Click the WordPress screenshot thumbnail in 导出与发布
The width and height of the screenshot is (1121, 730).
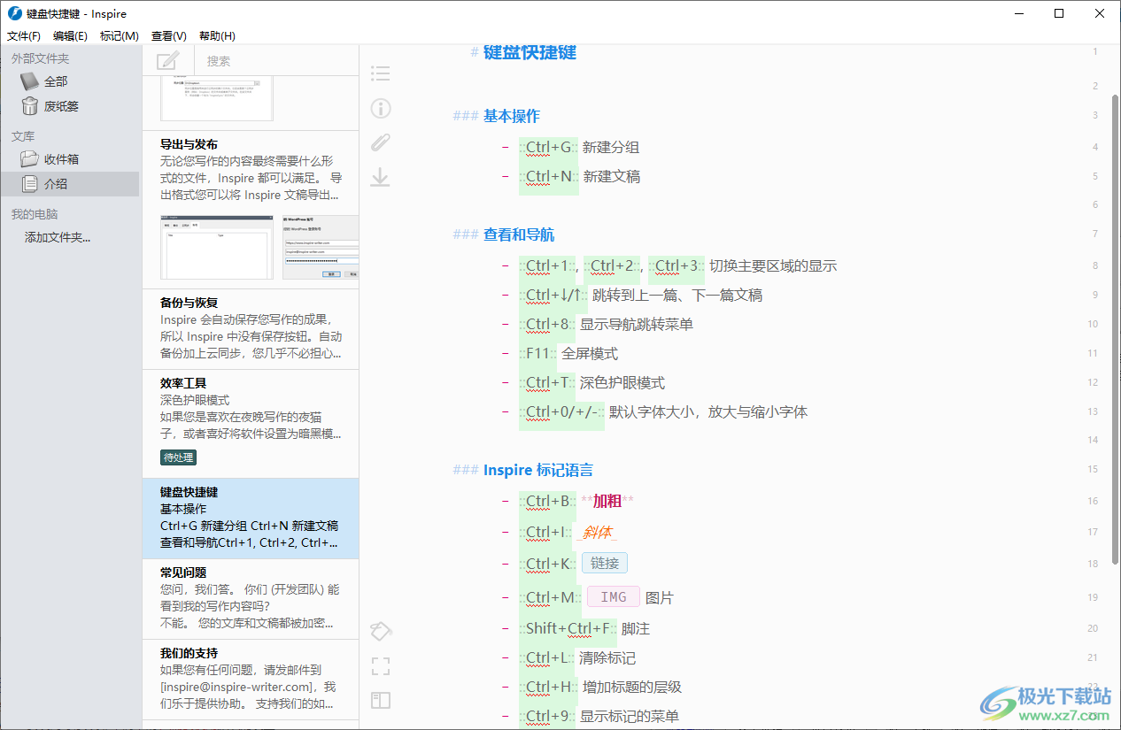point(321,247)
